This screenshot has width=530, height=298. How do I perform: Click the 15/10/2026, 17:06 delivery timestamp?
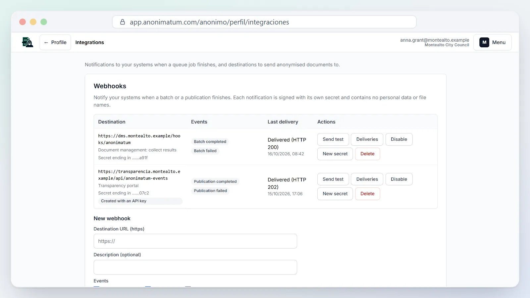pyautogui.click(x=285, y=194)
